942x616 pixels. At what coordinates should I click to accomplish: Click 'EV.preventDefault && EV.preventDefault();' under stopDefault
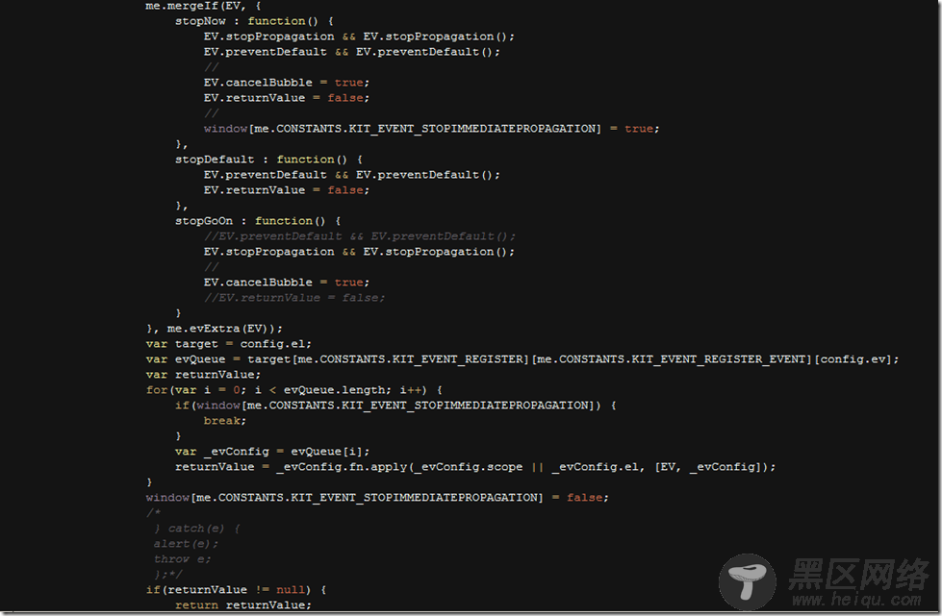351,175
